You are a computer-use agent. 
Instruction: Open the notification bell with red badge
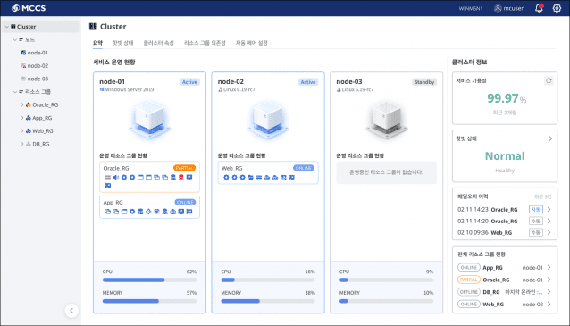539,8
